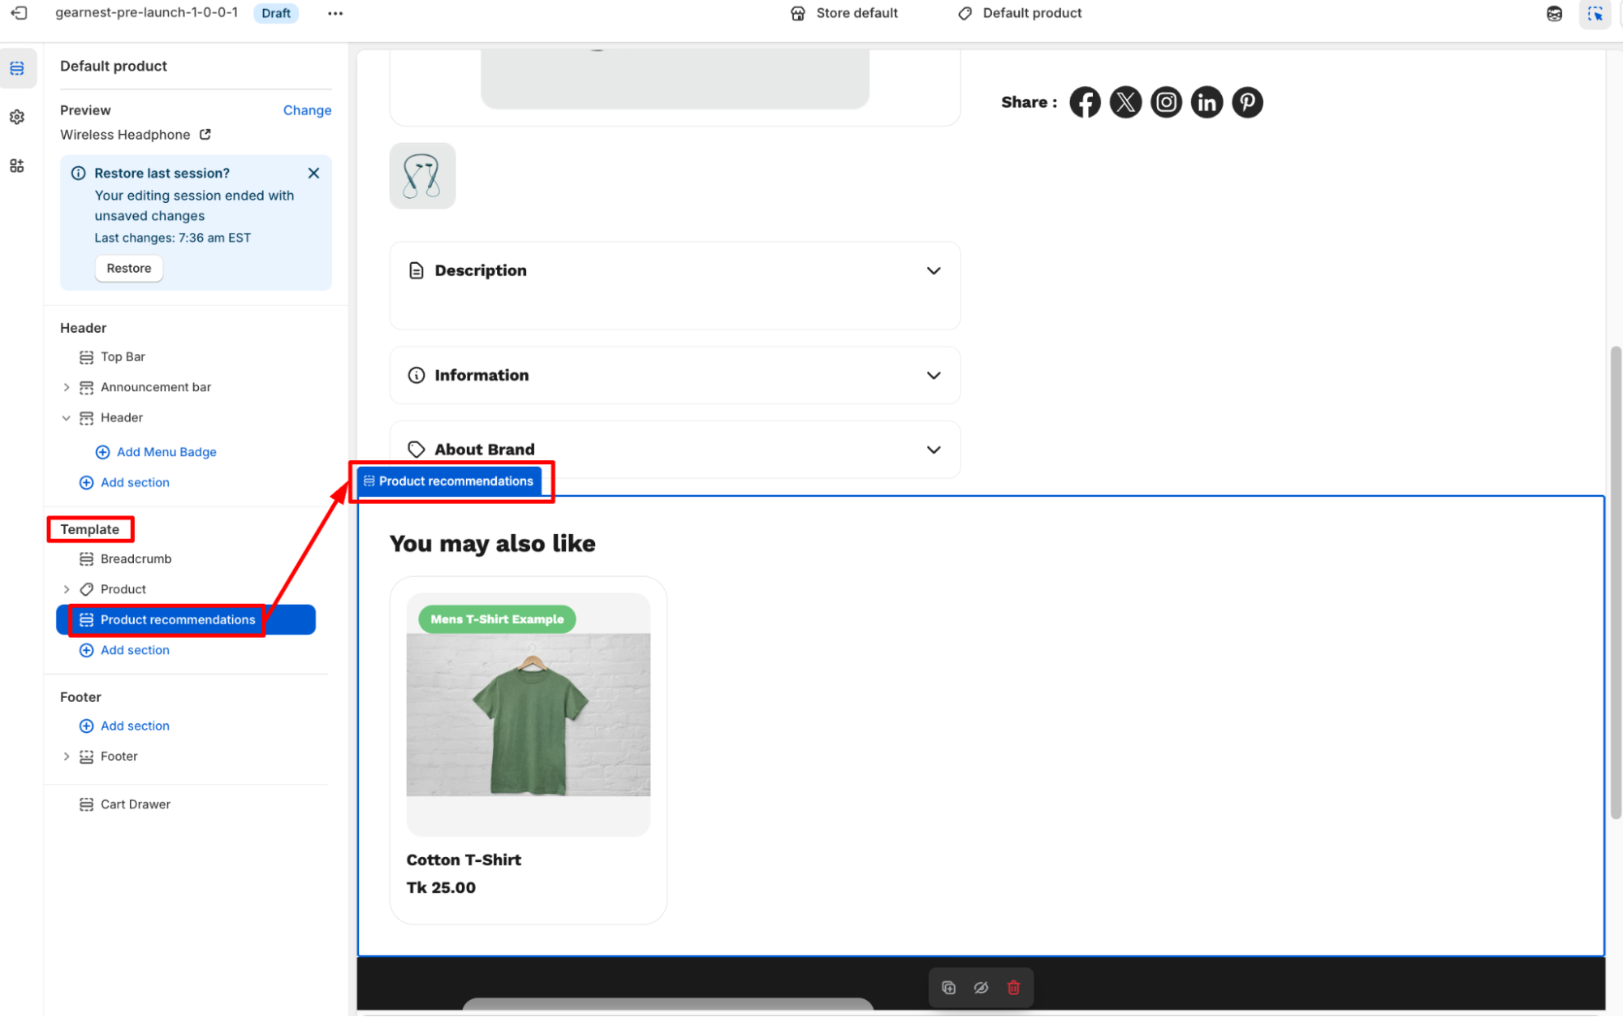
Task: Open the app embeds sidebar icon
Action: coord(17,166)
